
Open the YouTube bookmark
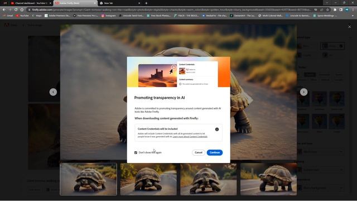(22, 16)
